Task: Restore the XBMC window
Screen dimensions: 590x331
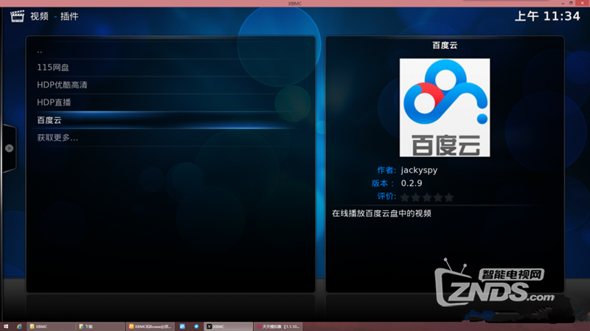Action: pyautogui.click(x=571, y=3)
